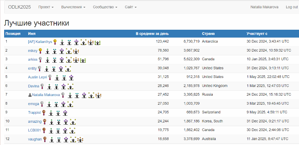
Task: Open Natalia Makarova account link in navbar
Action: point(264,7)
